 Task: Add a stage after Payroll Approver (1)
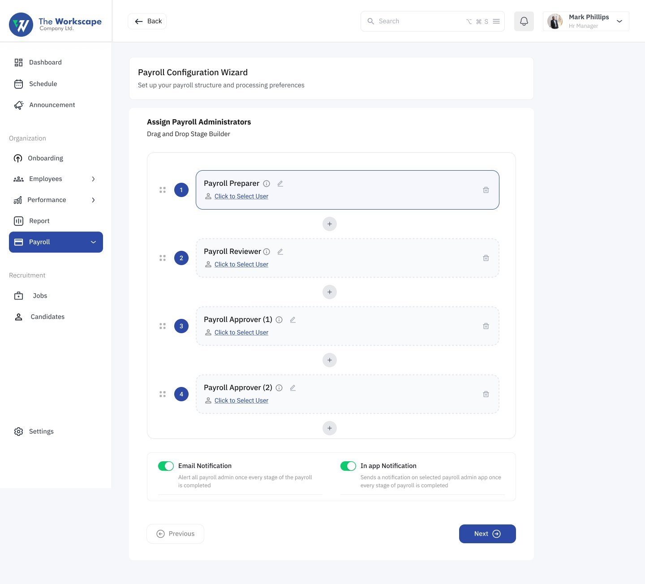[x=330, y=360]
